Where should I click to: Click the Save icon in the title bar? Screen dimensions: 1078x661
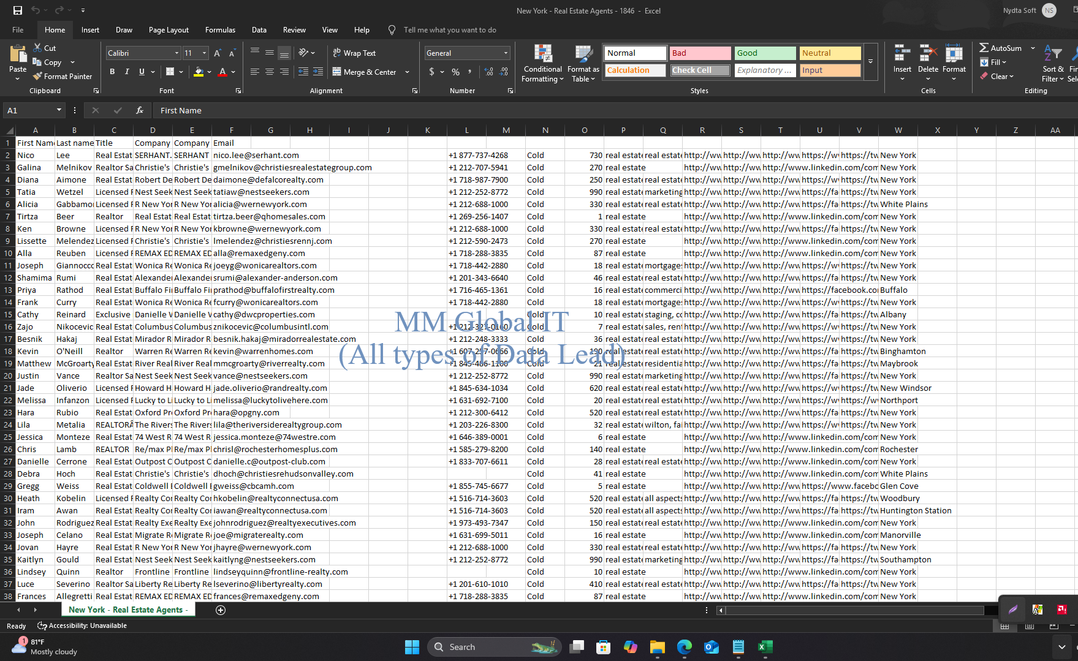pyautogui.click(x=17, y=10)
